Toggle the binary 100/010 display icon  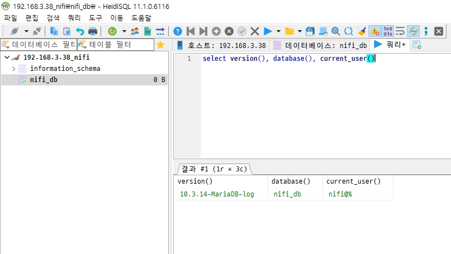387,31
